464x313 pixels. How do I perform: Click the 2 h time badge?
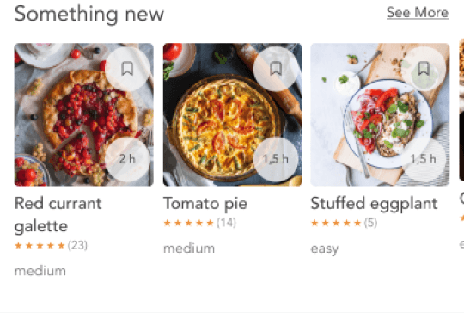point(127,159)
